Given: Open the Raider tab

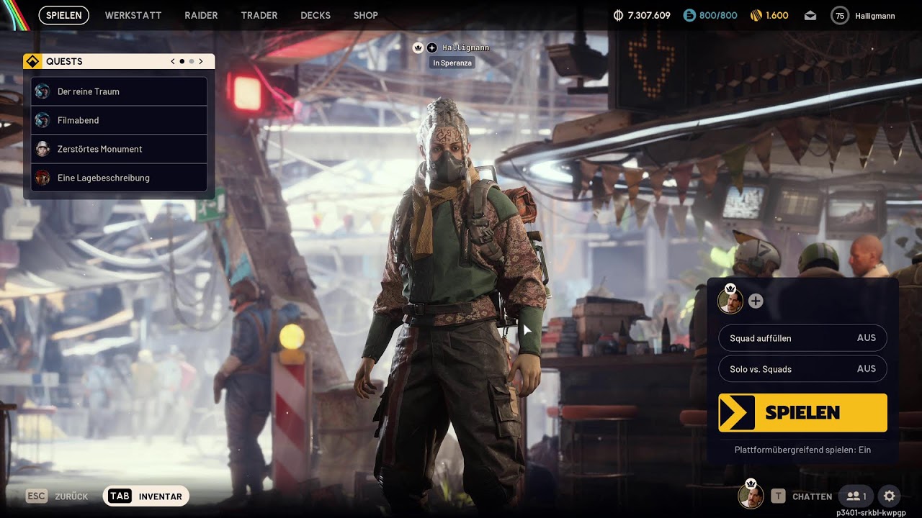Looking at the screenshot, I should pos(201,15).
